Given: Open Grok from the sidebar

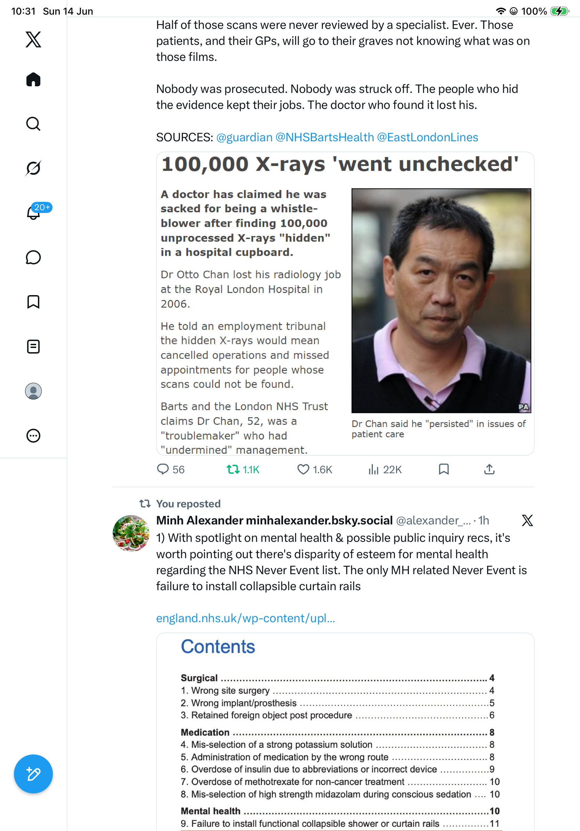Looking at the screenshot, I should pos(33,168).
